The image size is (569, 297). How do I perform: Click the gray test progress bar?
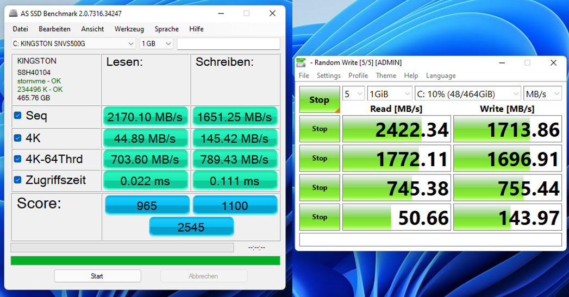point(122,248)
